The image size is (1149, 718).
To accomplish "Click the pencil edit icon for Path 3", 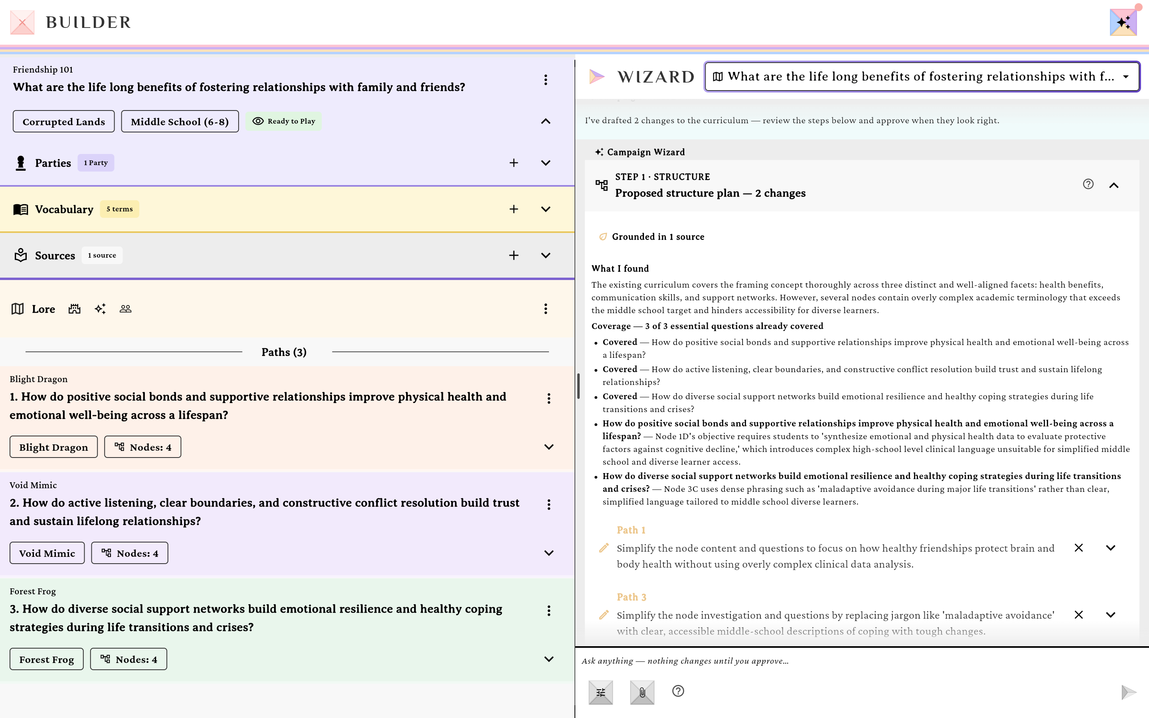I will 604,615.
